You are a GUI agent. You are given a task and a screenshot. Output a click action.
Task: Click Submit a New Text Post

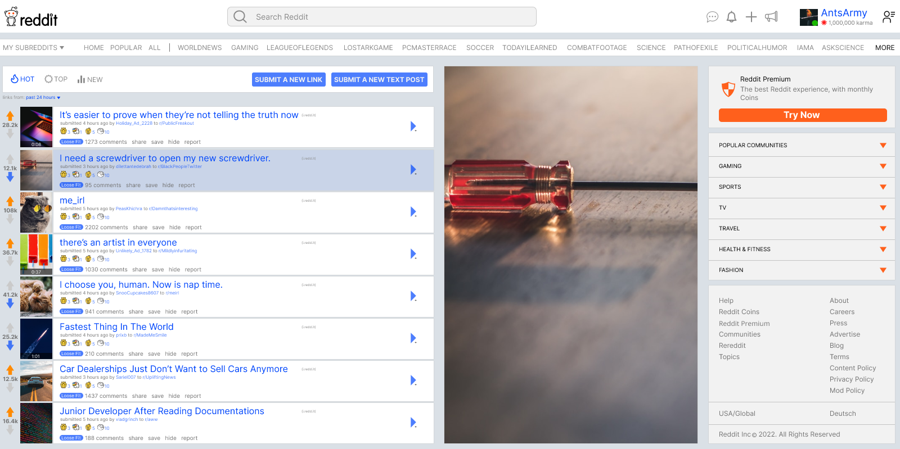tap(379, 80)
